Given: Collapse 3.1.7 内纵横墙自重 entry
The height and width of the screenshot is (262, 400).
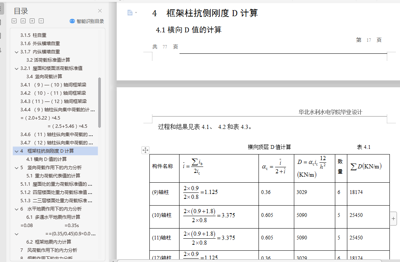Looking at the screenshot, I should [x=17, y=52].
